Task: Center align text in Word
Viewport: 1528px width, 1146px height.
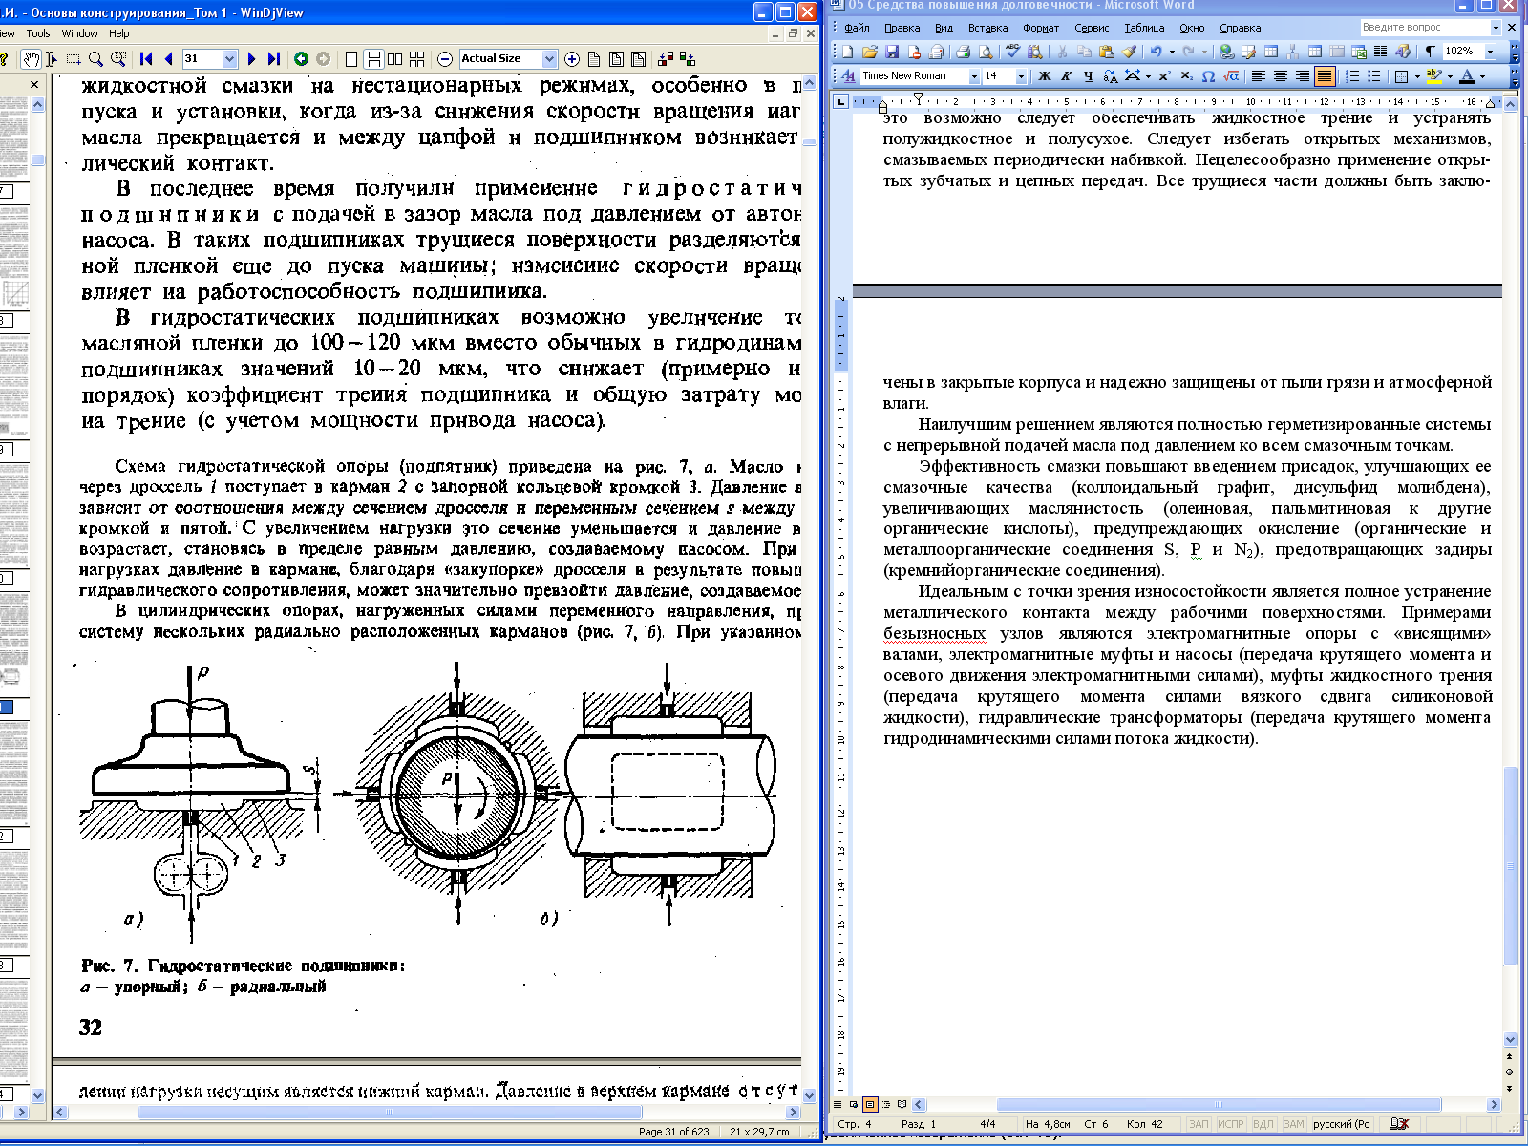Action: coord(1281,76)
